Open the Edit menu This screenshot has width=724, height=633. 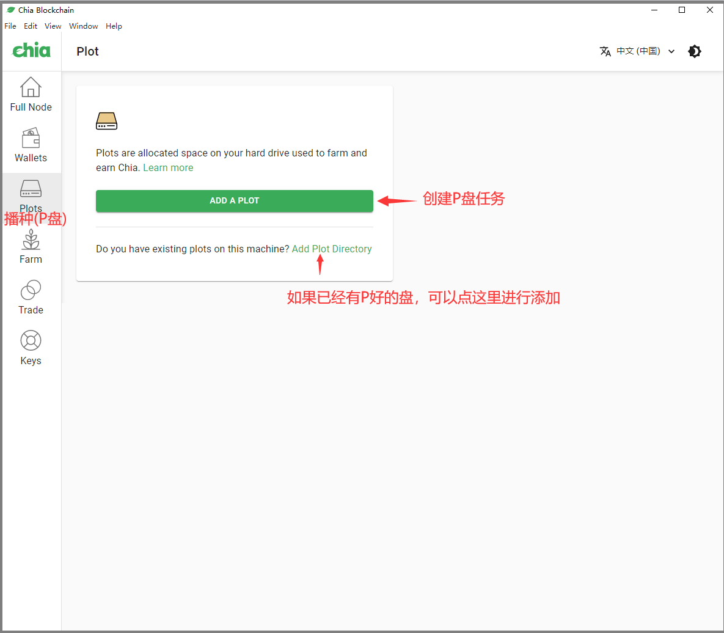(30, 26)
